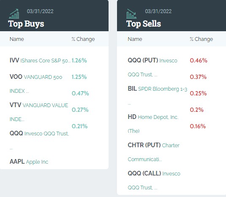226x197 pixels.
Task: Click the Name column header in Top Sells
Action: 135,39
